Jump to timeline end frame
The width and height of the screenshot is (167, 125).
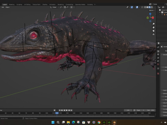pyautogui.click(x=71, y=110)
